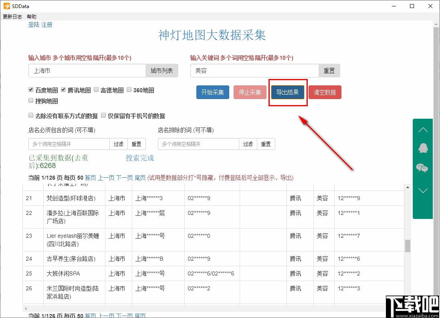Click the table horizontal scroll left arrow

(26, 308)
